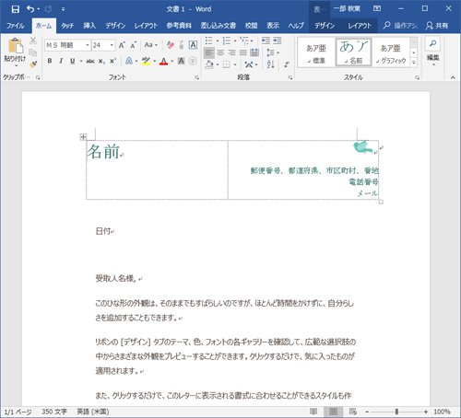Switch to the 挿入 tab
The width and height of the screenshot is (461, 418).
(x=89, y=26)
